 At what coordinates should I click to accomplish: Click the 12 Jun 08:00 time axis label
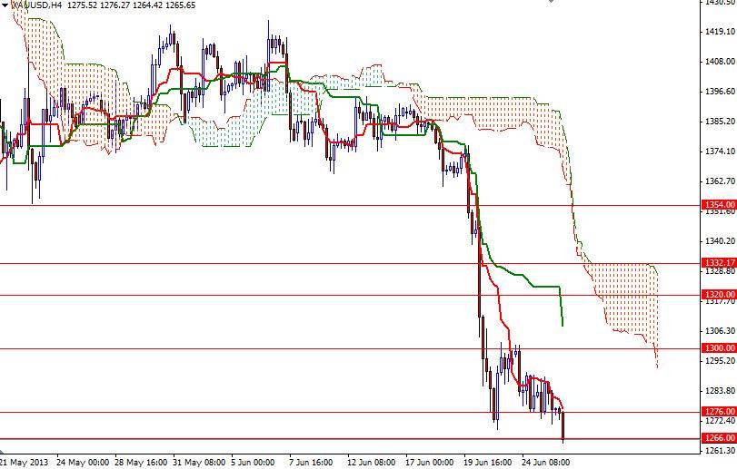373,461
